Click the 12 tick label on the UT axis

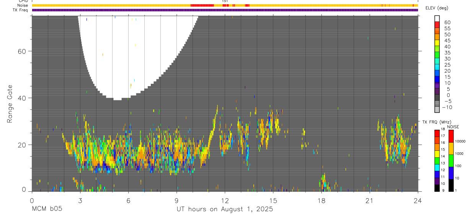pos(225,200)
